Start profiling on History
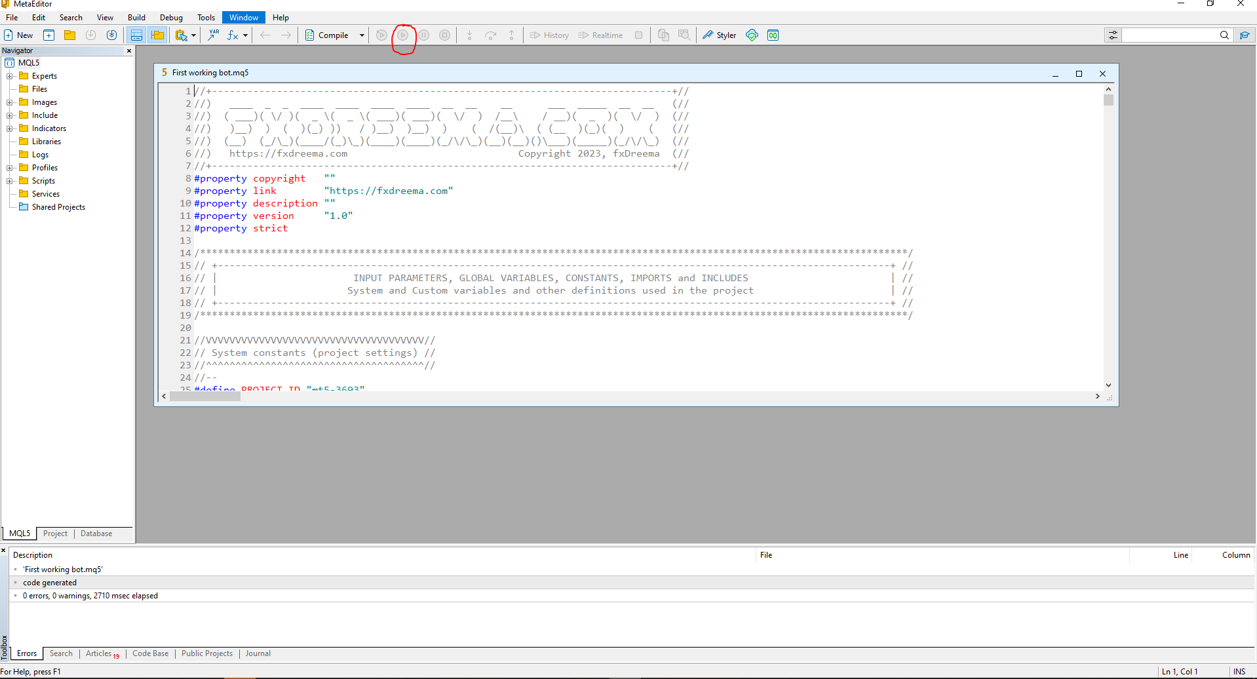 [549, 35]
